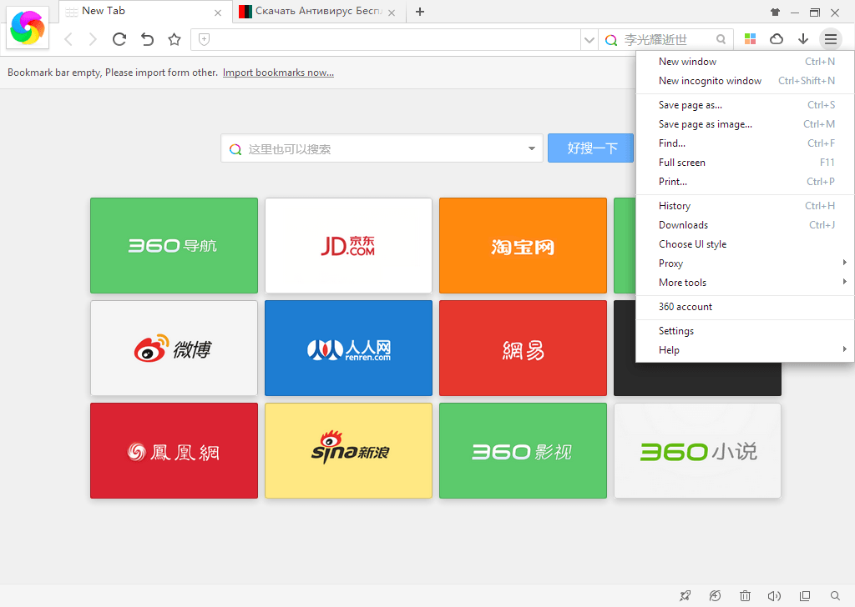Screen dimensions: 855x607
Task: Close the hamburger main menu button
Action: [x=831, y=38]
